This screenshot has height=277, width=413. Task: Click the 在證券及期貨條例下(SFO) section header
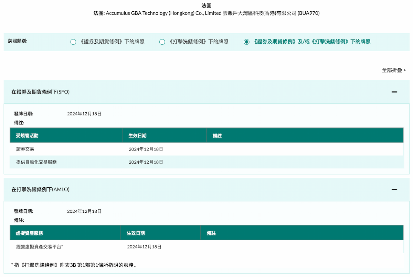tap(206, 92)
